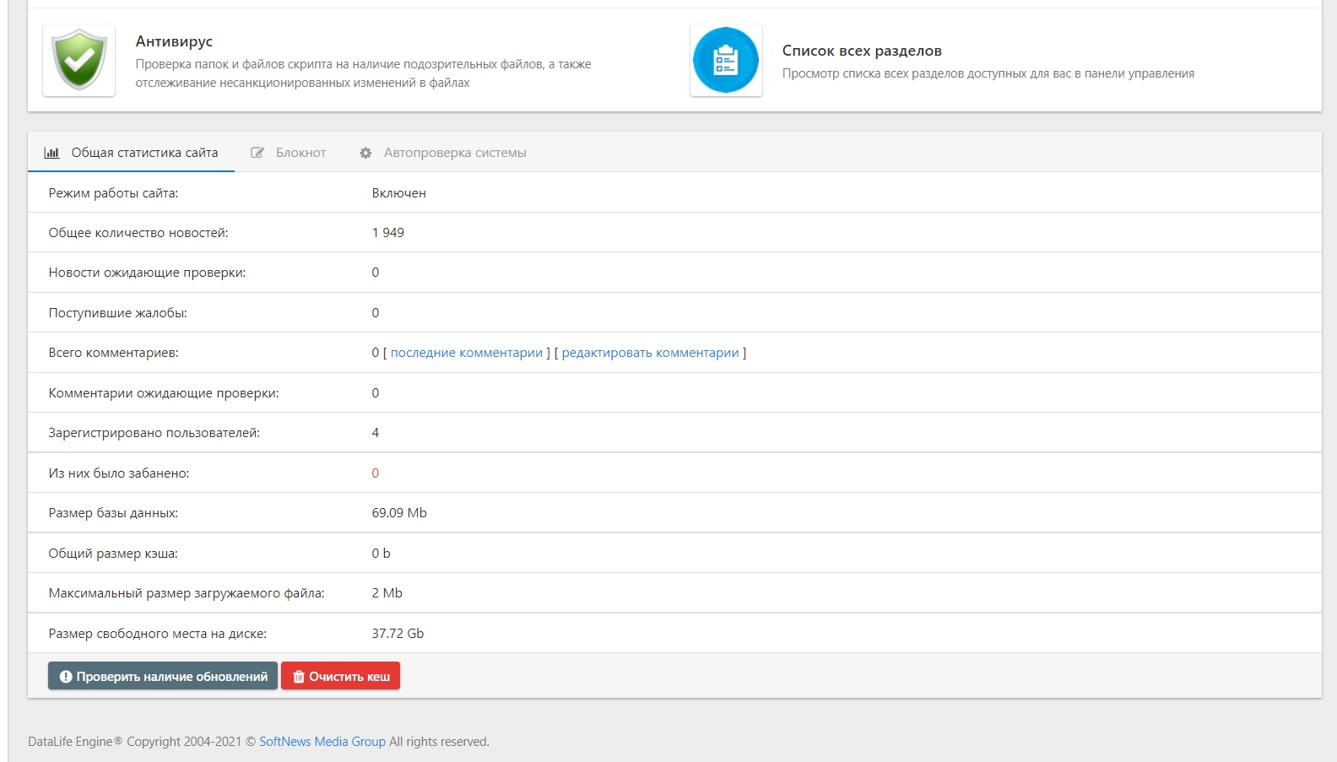Open the blue clipboard sections list icon

click(726, 60)
